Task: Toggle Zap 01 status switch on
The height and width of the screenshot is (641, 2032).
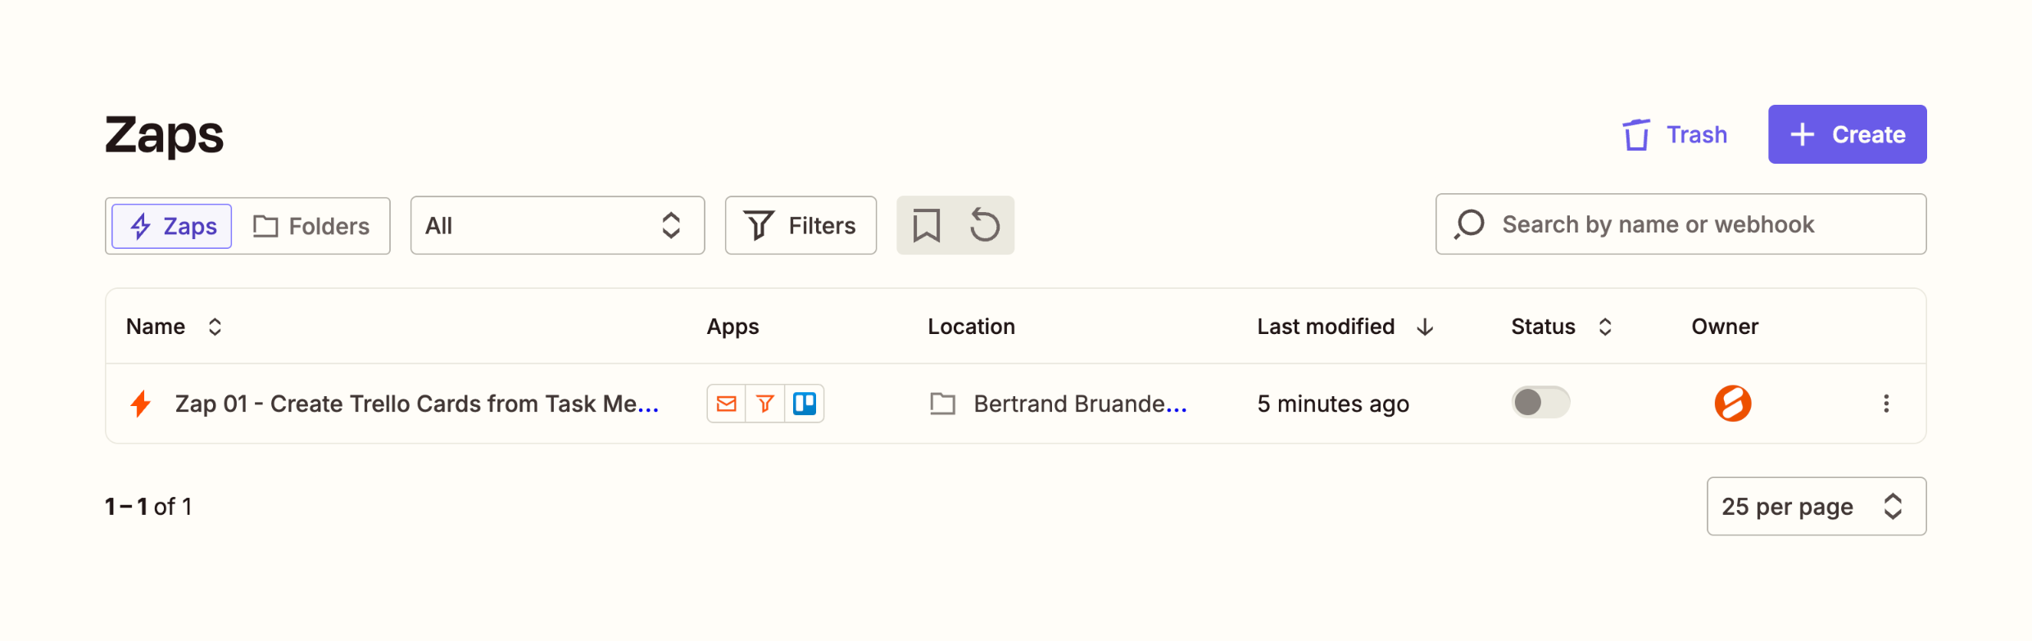Action: click(1540, 403)
